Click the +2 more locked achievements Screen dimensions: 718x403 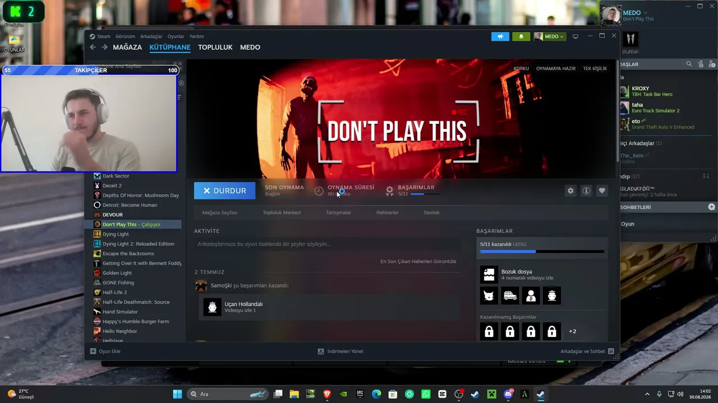pyautogui.click(x=572, y=331)
